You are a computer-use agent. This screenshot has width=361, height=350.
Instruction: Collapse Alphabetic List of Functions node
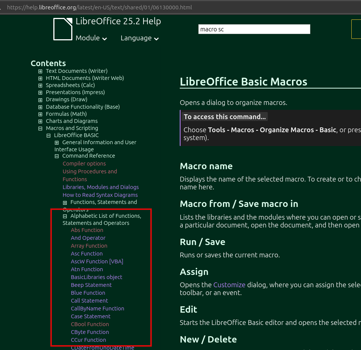[x=65, y=216]
